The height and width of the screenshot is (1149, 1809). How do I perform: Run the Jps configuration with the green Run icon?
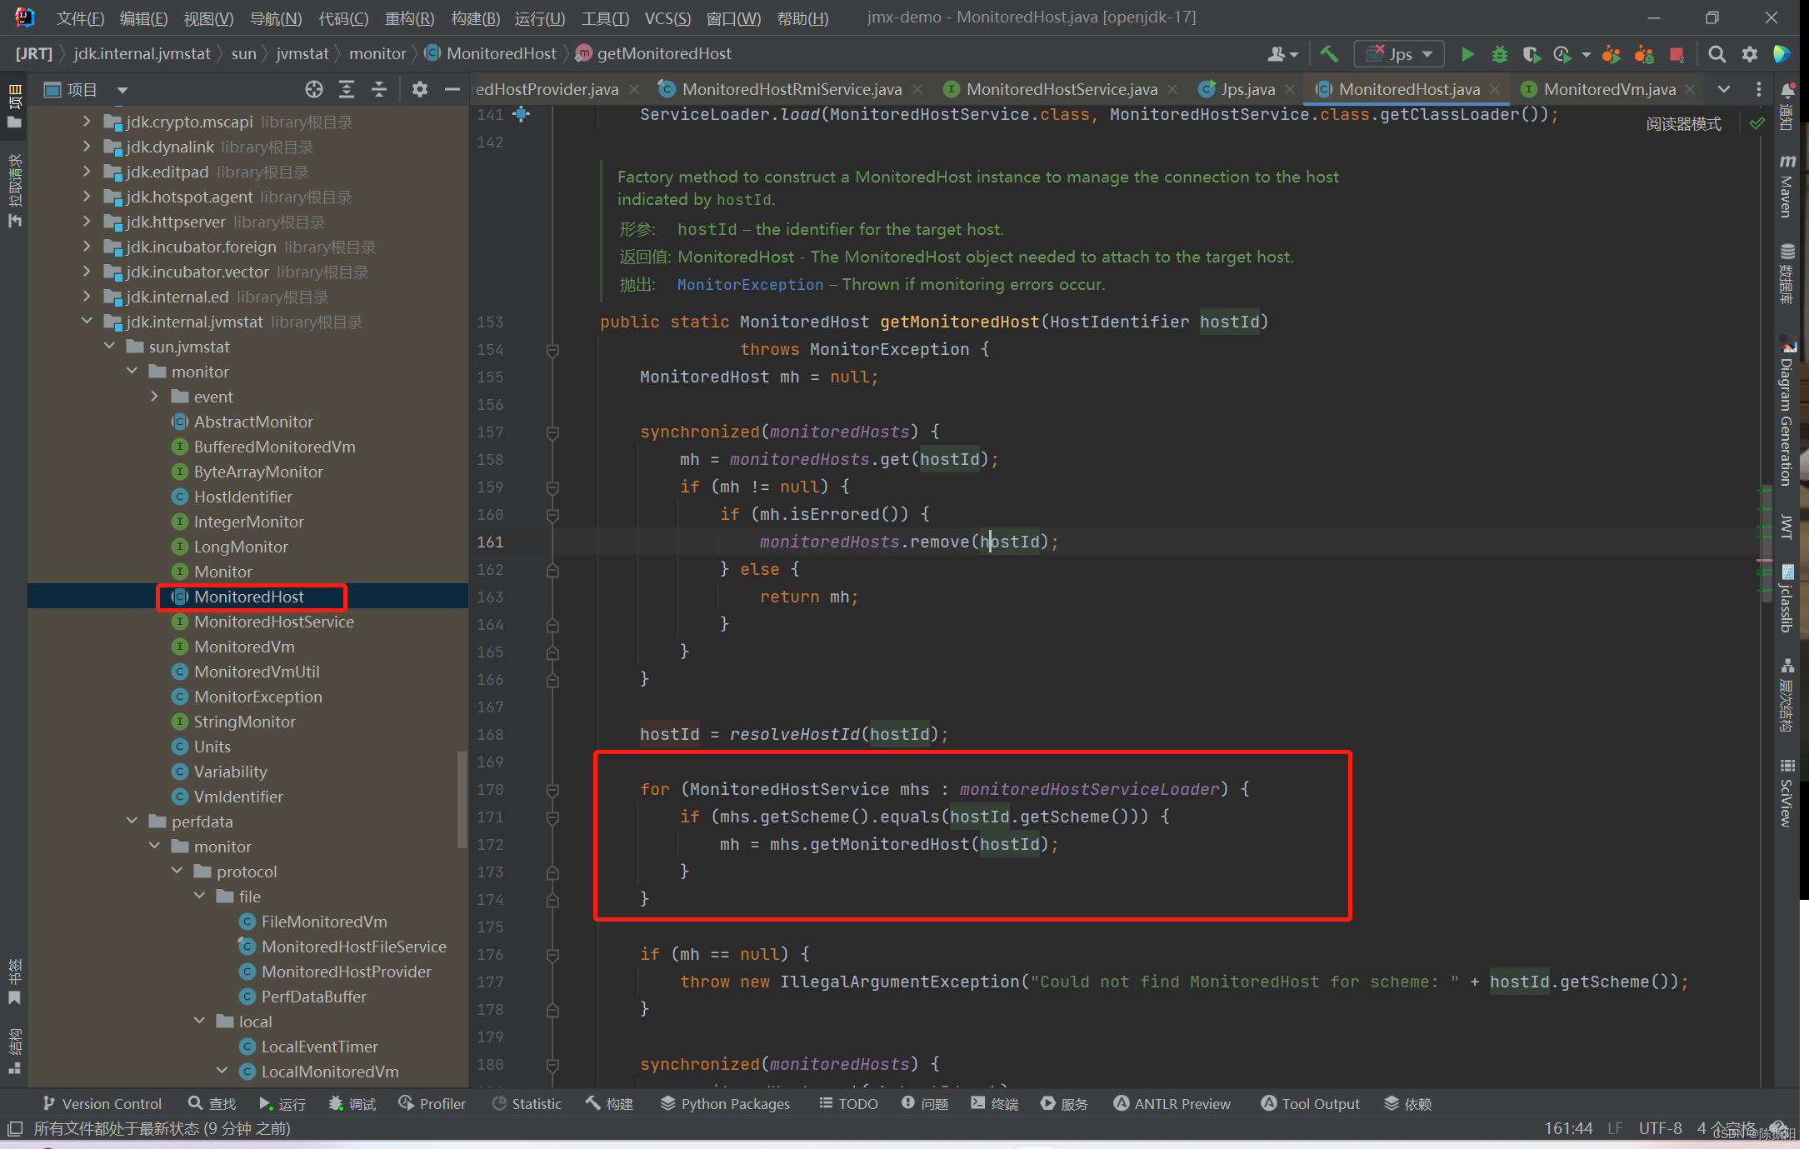tap(1467, 53)
